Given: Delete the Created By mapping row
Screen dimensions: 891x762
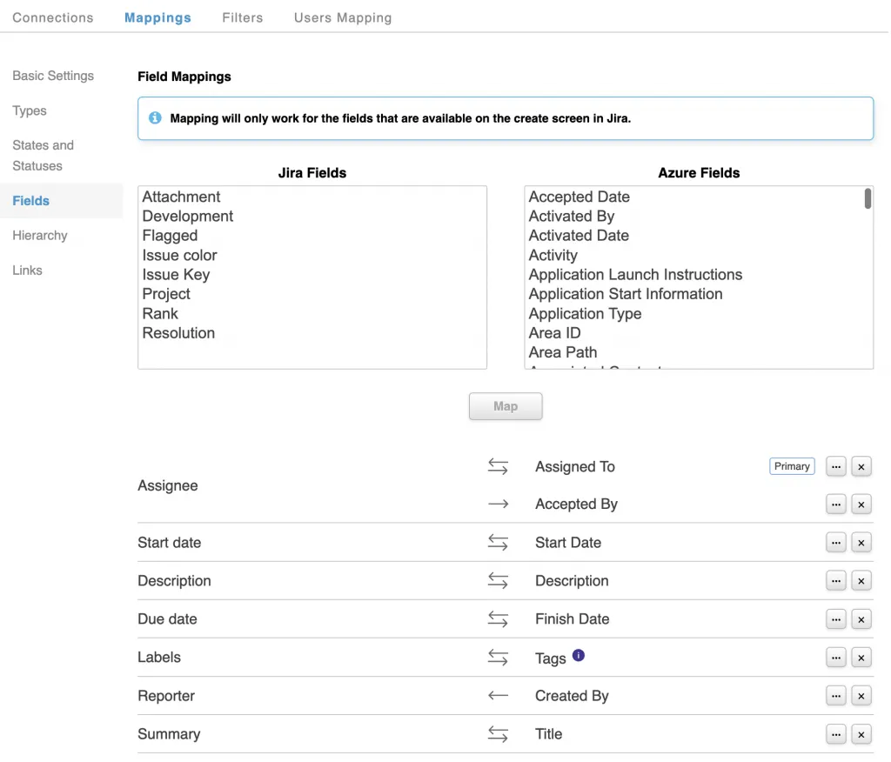Looking at the screenshot, I should (x=861, y=696).
